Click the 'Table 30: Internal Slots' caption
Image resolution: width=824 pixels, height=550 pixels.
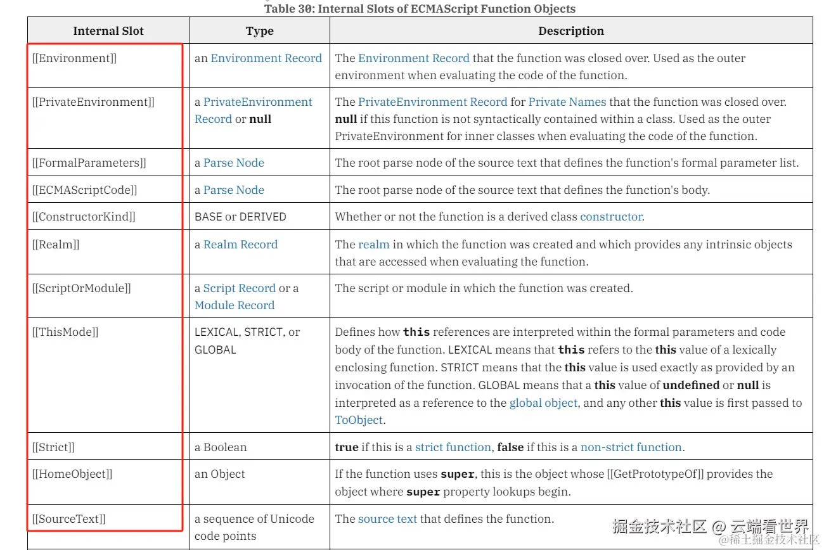click(420, 9)
